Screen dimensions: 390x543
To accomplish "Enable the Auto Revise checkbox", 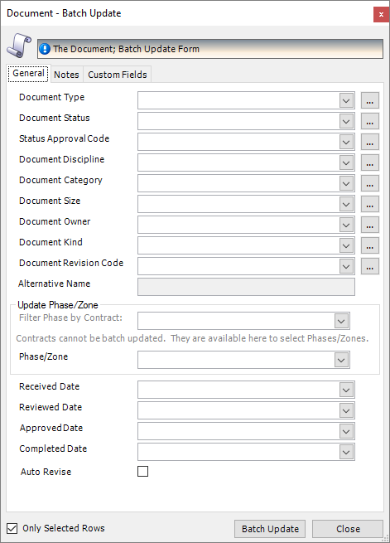I will click(142, 472).
